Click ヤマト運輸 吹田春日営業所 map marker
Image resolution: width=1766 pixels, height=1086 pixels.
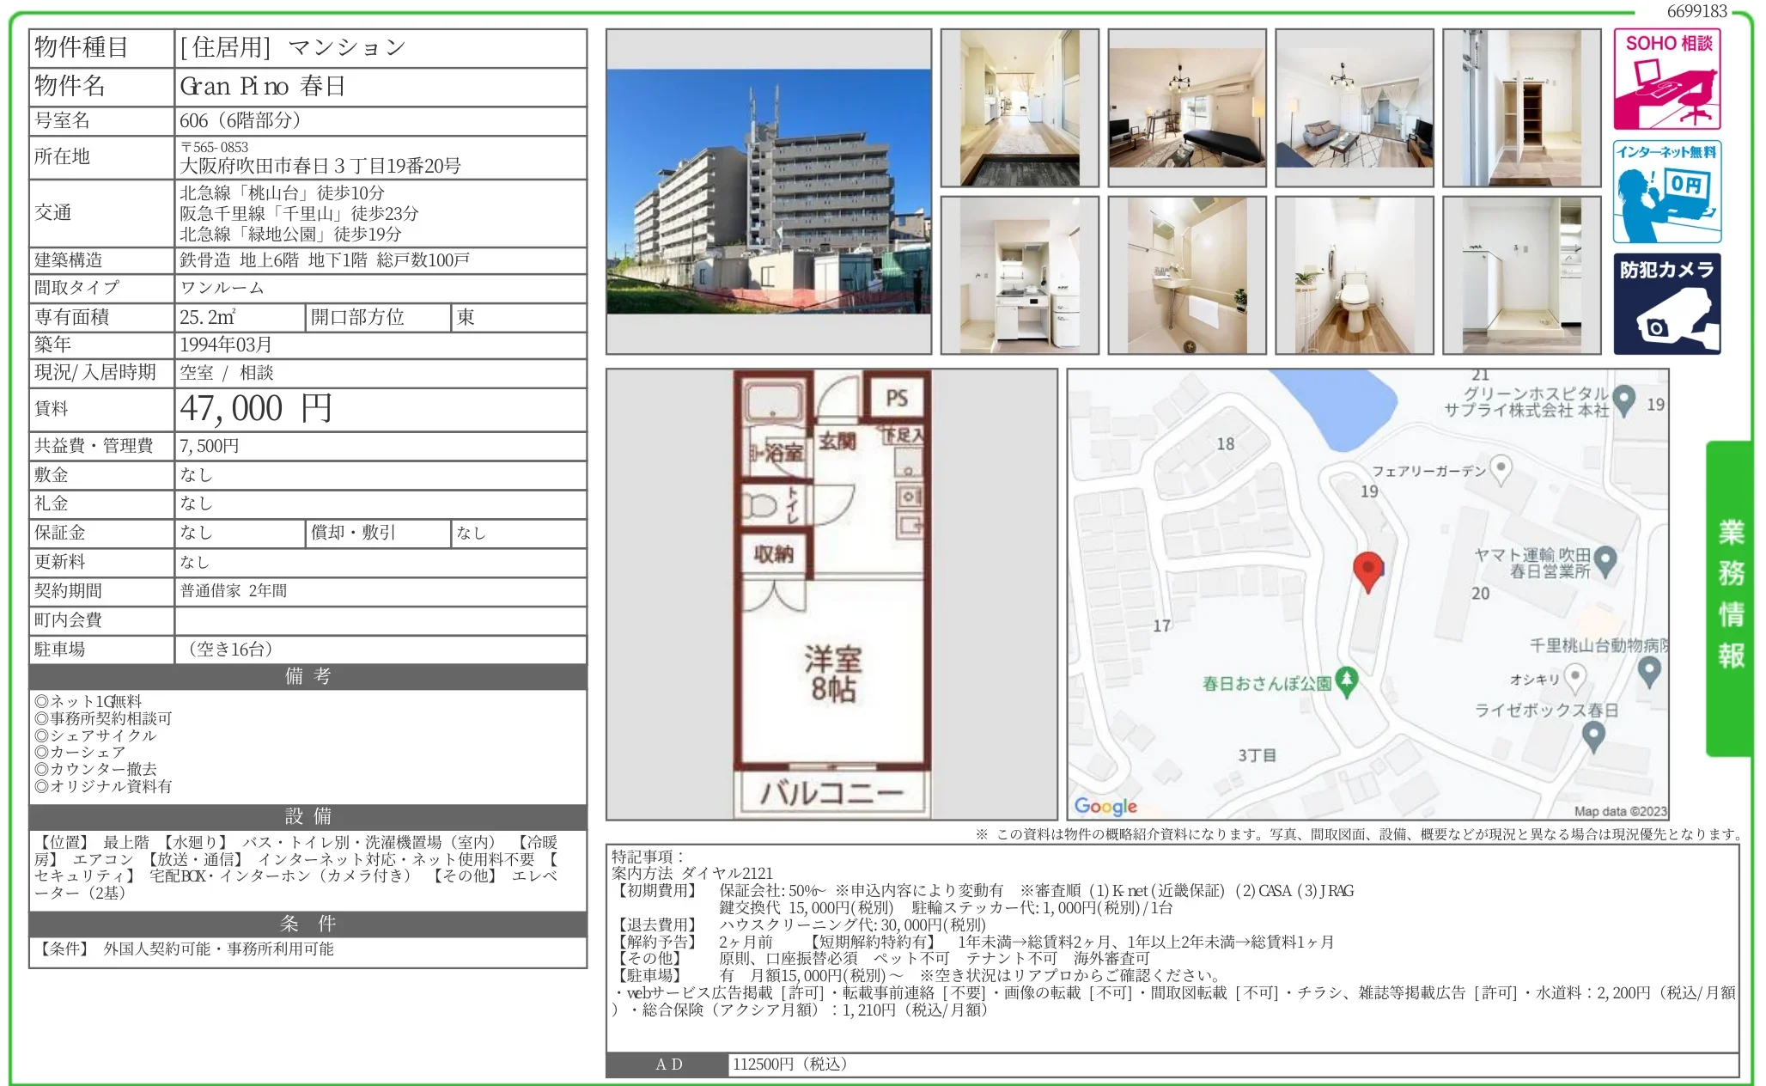click(x=1605, y=560)
